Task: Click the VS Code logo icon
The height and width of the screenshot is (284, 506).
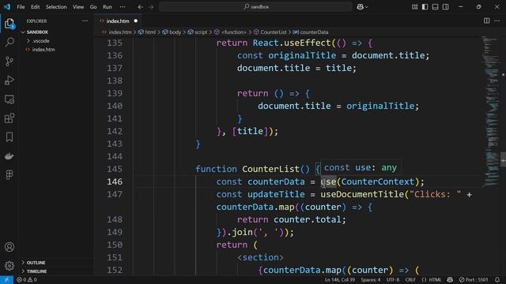Action: coord(7,6)
